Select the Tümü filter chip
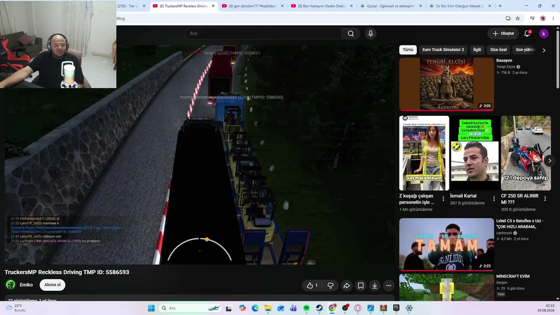Screen dimensions: 560x315 (408, 50)
